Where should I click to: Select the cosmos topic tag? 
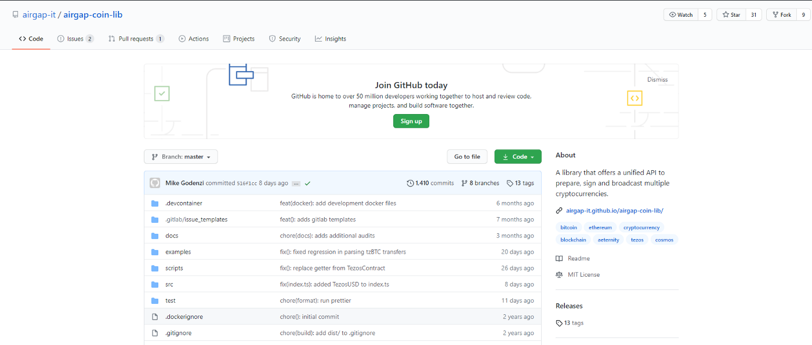click(x=664, y=240)
